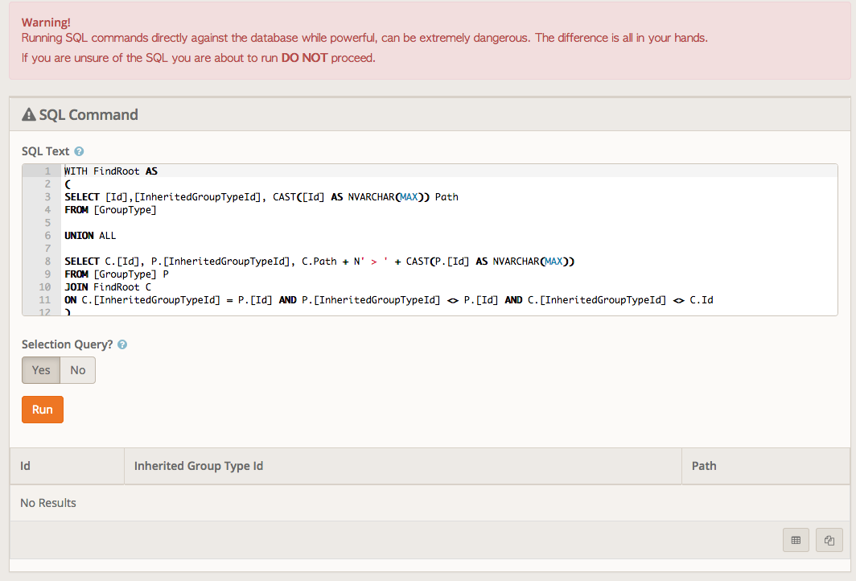The height and width of the screenshot is (581, 856).
Task: Sort results by the Id column header
Action: pyautogui.click(x=26, y=466)
